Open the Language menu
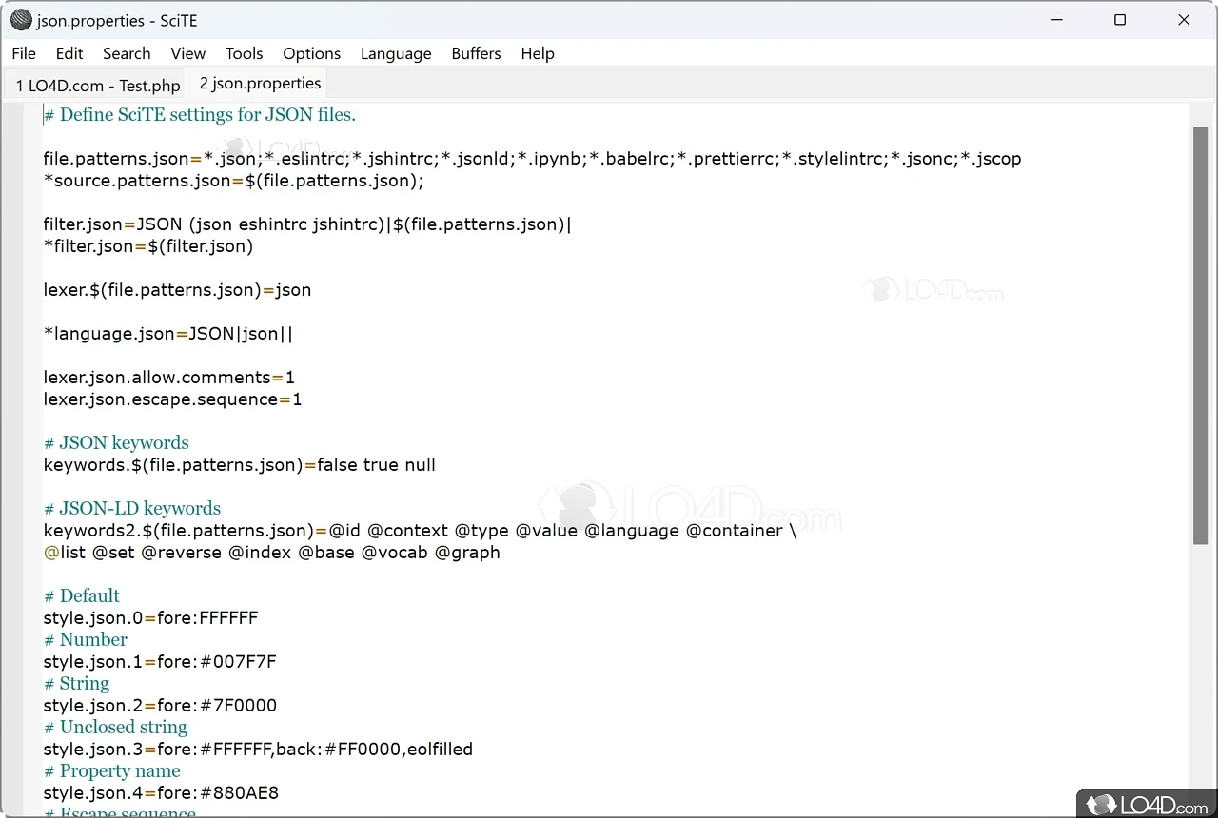Viewport: 1218px width, 818px height. click(x=396, y=53)
